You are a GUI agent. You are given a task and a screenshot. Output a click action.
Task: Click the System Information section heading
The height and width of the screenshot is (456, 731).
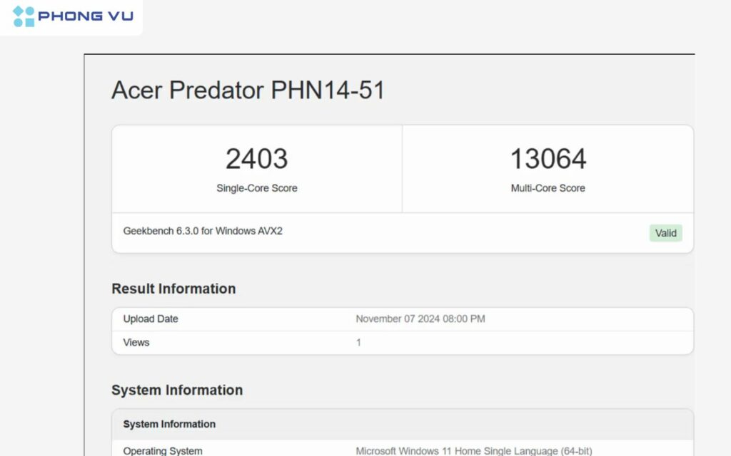[177, 390]
